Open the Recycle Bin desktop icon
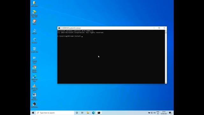This screenshot has height=115, width=204. click(x=34, y=50)
